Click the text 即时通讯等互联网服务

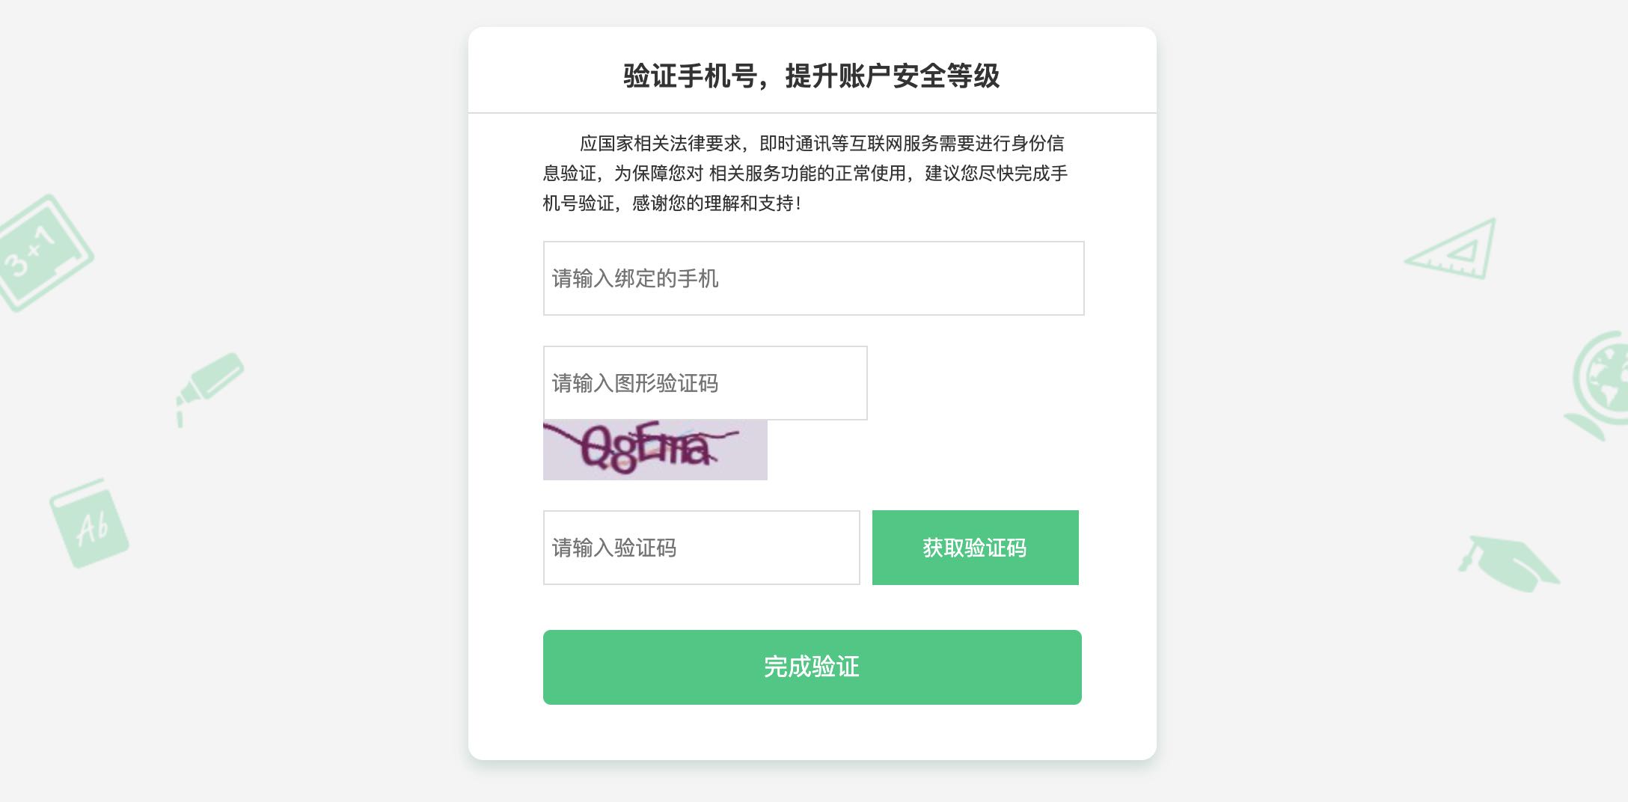[x=848, y=143]
